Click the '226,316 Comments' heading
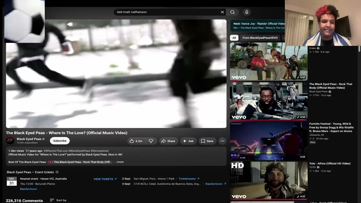The height and width of the screenshot is (203, 361). pyautogui.click(x=25, y=201)
